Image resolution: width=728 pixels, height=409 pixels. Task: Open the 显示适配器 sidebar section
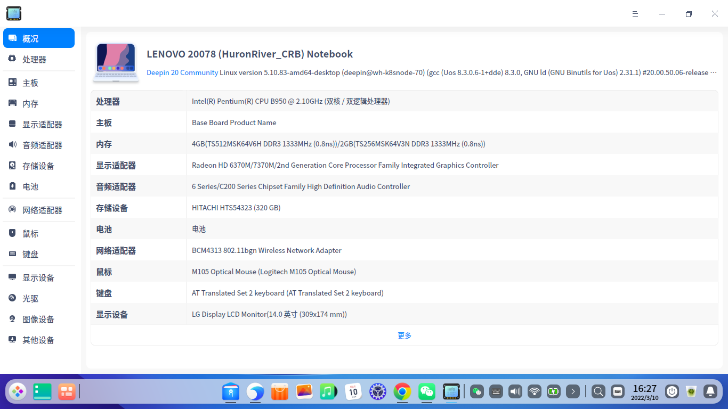point(39,124)
